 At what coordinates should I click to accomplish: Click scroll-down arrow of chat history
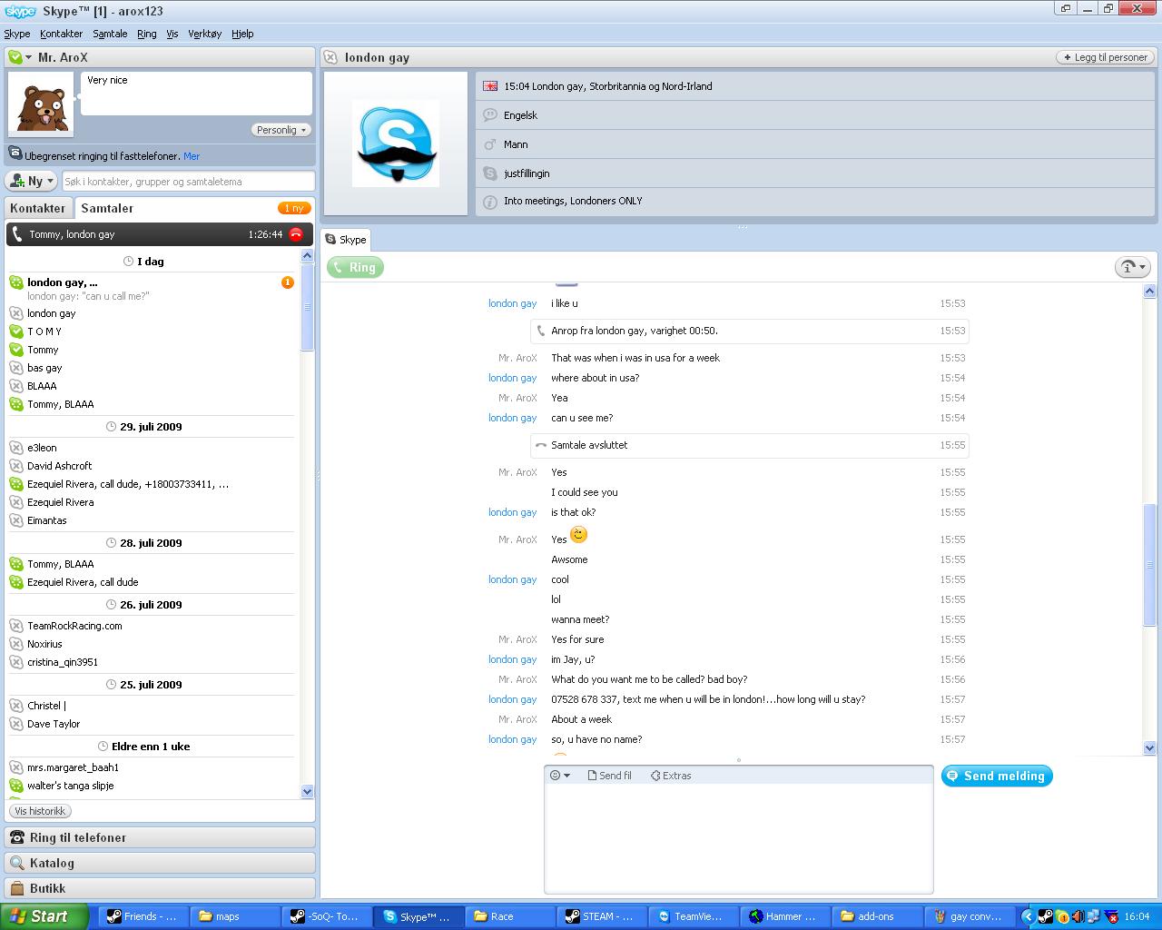pyautogui.click(x=1149, y=748)
